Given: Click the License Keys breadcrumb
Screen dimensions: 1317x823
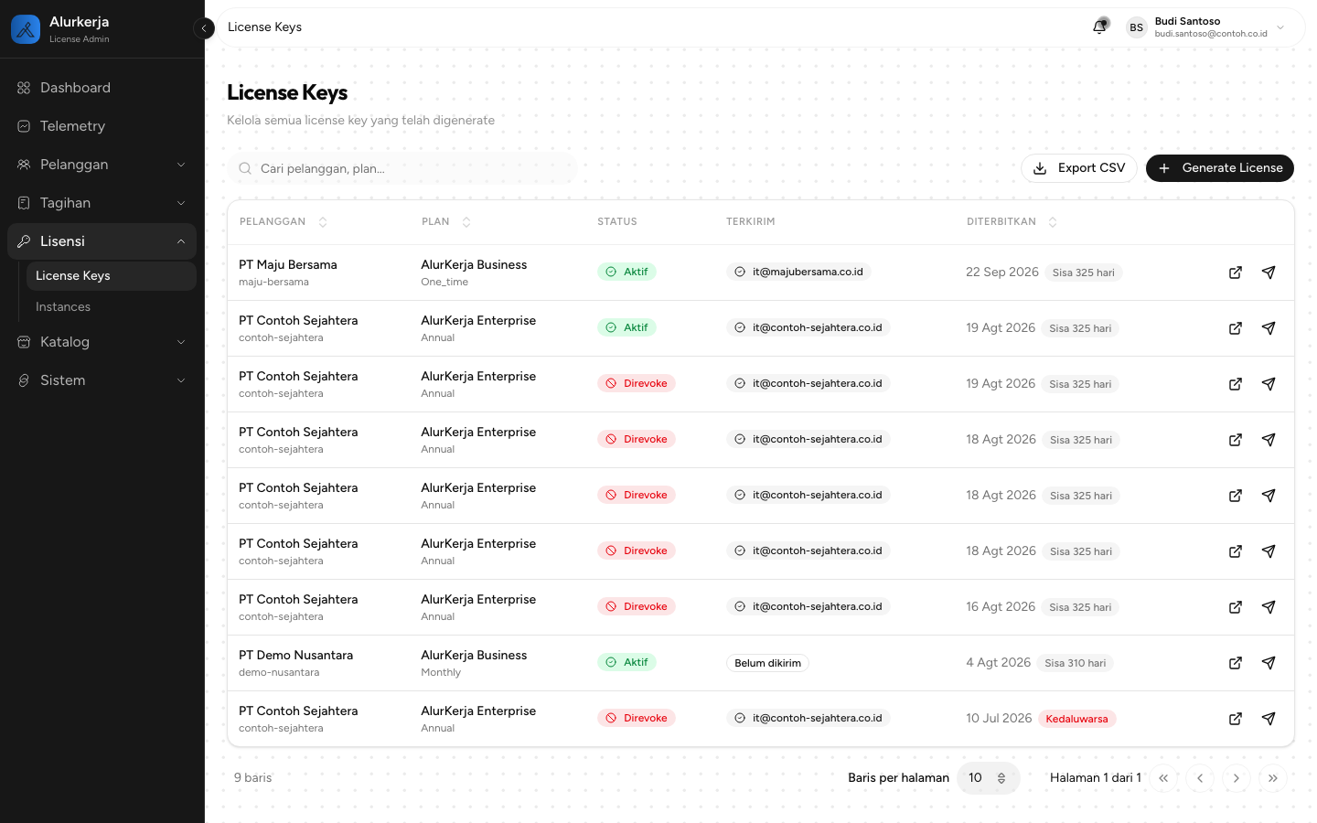Looking at the screenshot, I should (x=264, y=27).
